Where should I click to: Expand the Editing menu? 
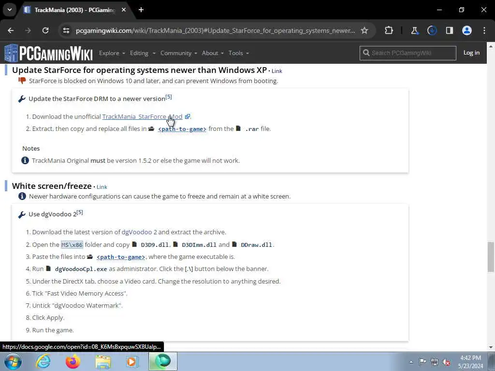click(143, 53)
